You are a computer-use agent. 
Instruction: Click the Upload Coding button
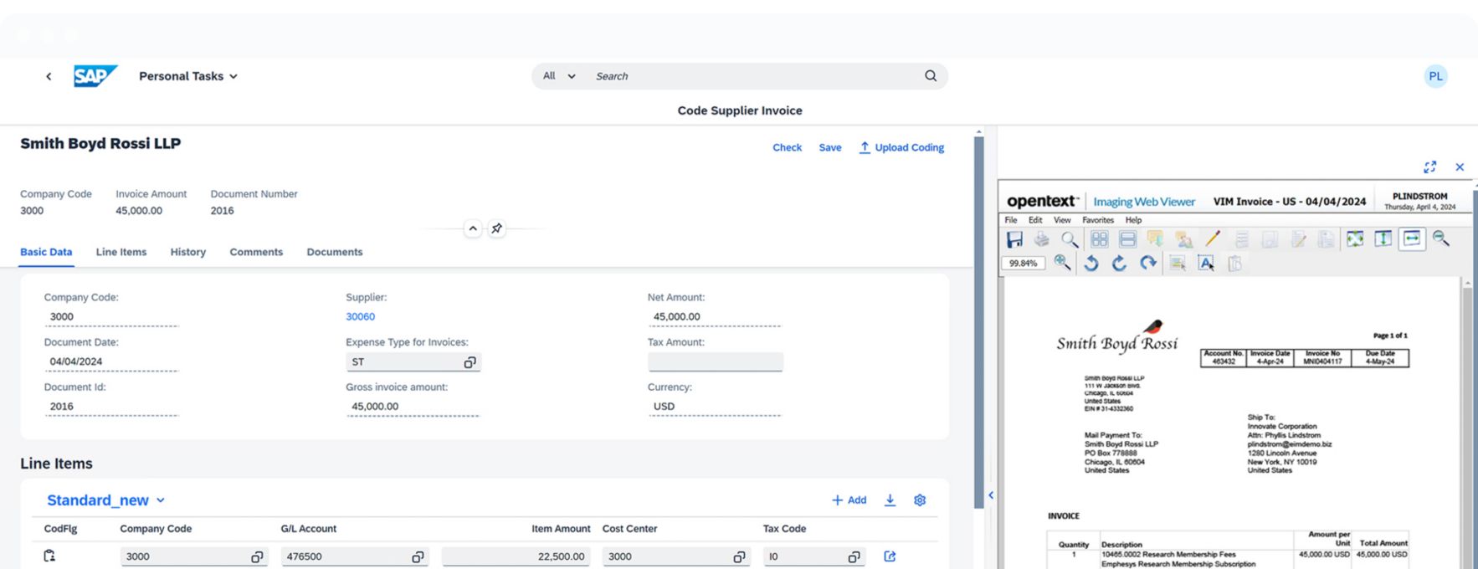901,147
